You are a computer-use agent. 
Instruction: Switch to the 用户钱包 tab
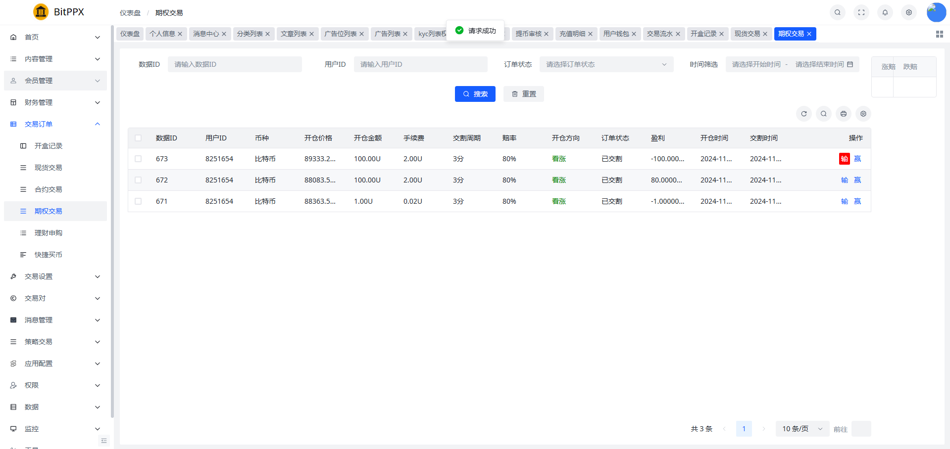click(615, 34)
